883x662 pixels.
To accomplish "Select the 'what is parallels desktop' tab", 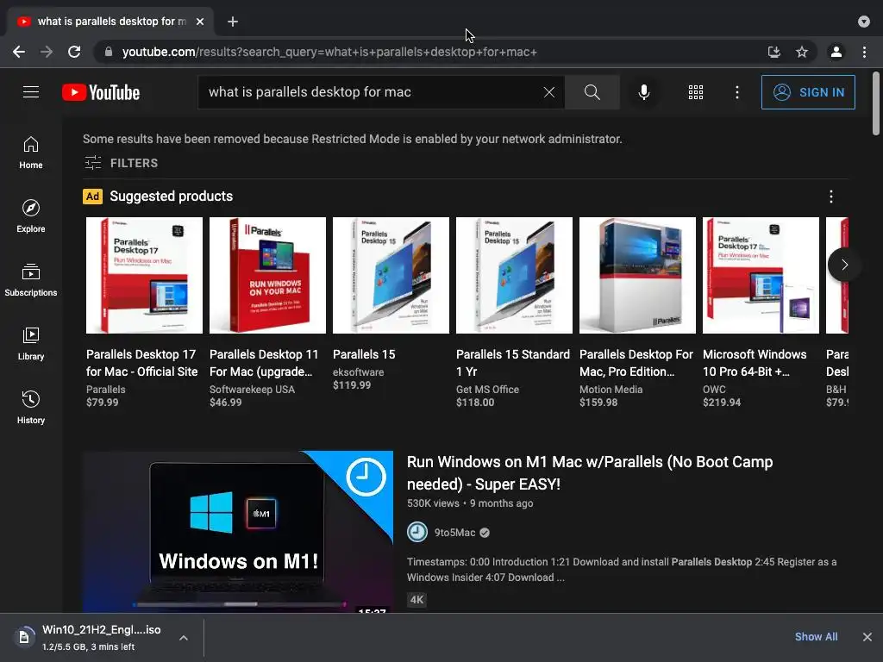I will point(110,22).
